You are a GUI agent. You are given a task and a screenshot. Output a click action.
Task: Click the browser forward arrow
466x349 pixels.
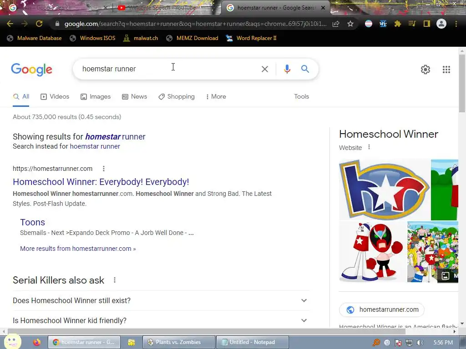click(25, 24)
